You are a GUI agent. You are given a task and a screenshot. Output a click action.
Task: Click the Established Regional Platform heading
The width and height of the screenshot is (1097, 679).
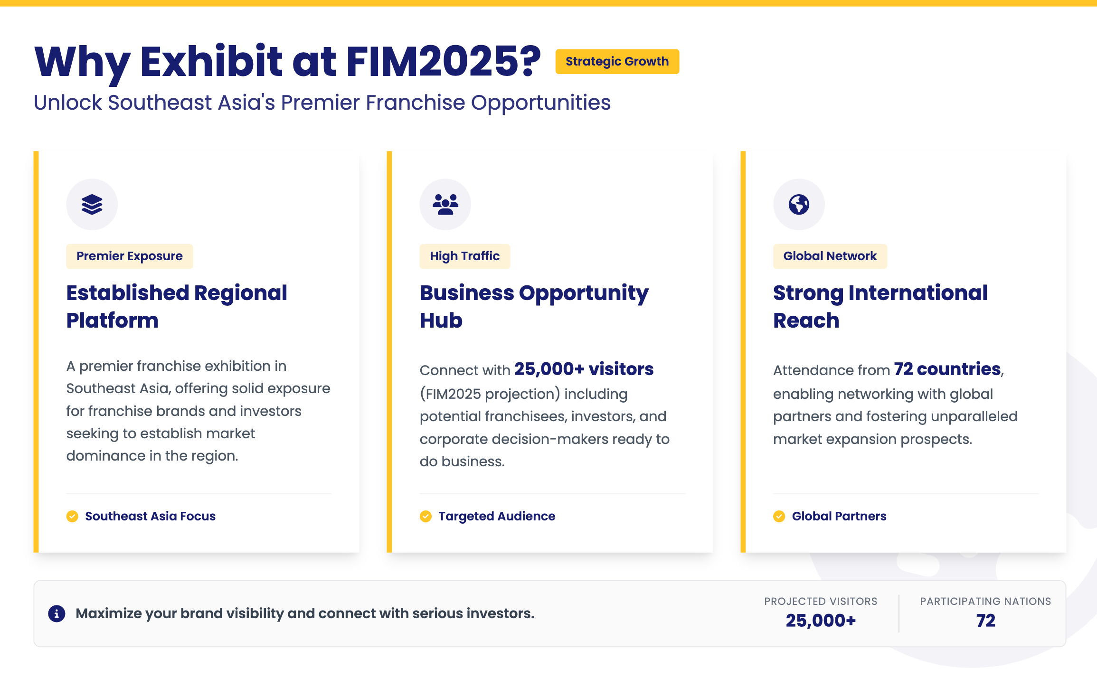click(x=177, y=306)
